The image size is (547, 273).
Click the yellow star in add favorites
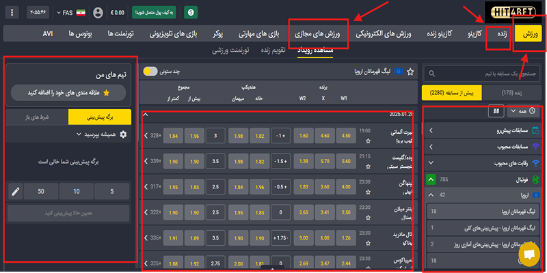pos(107,93)
